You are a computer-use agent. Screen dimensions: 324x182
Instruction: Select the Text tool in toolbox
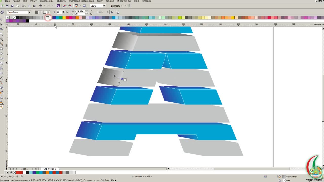tap(2, 68)
